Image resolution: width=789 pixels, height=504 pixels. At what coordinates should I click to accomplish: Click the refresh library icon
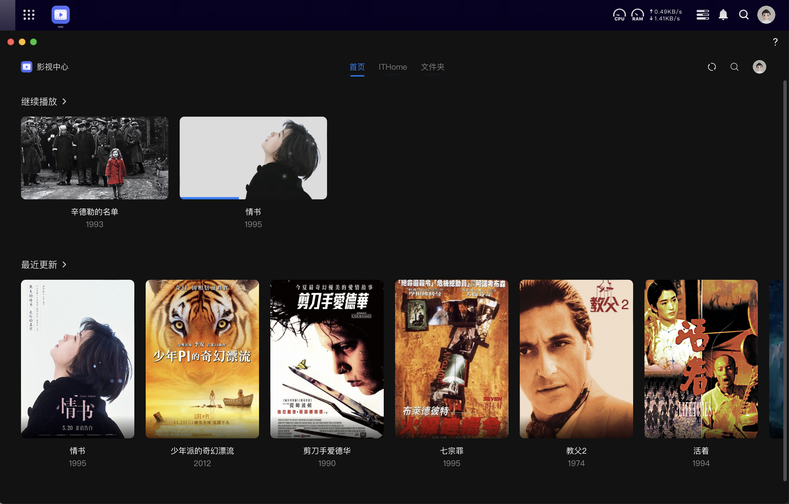coord(712,67)
